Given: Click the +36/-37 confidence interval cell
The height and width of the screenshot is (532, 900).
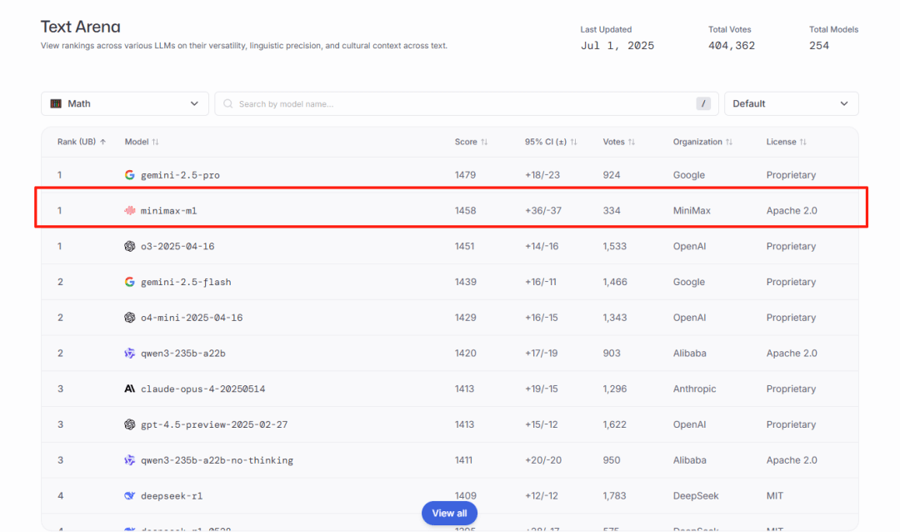Looking at the screenshot, I should [x=543, y=210].
